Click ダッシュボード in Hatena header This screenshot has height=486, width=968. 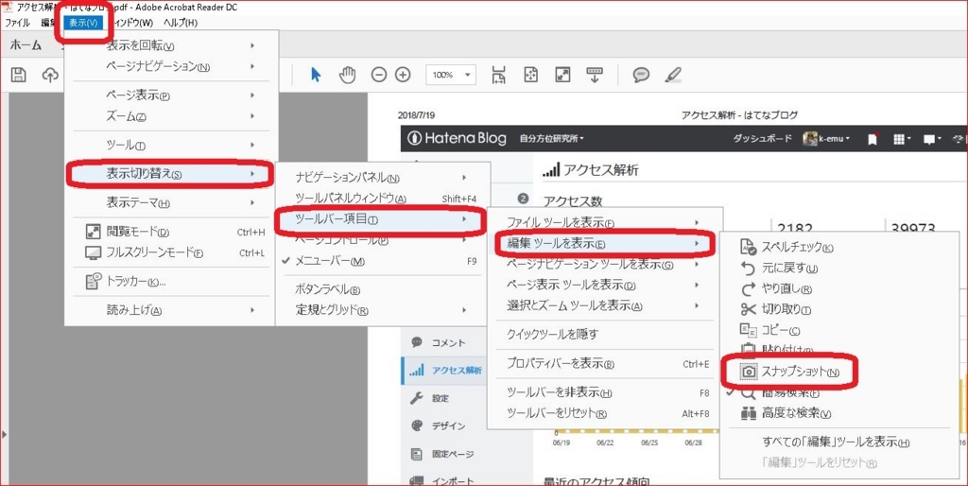(x=762, y=139)
